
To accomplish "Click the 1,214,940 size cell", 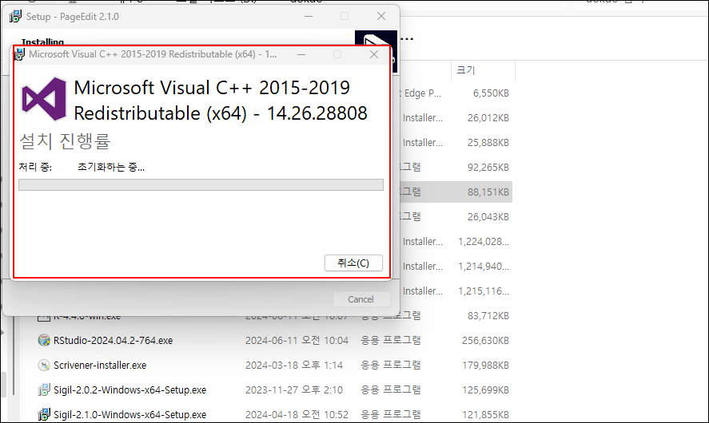I will click(x=484, y=267).
